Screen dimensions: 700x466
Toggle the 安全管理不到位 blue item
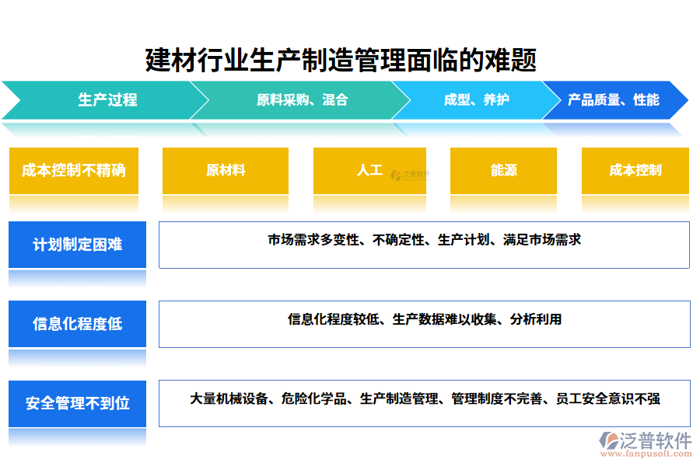(76, 404)
